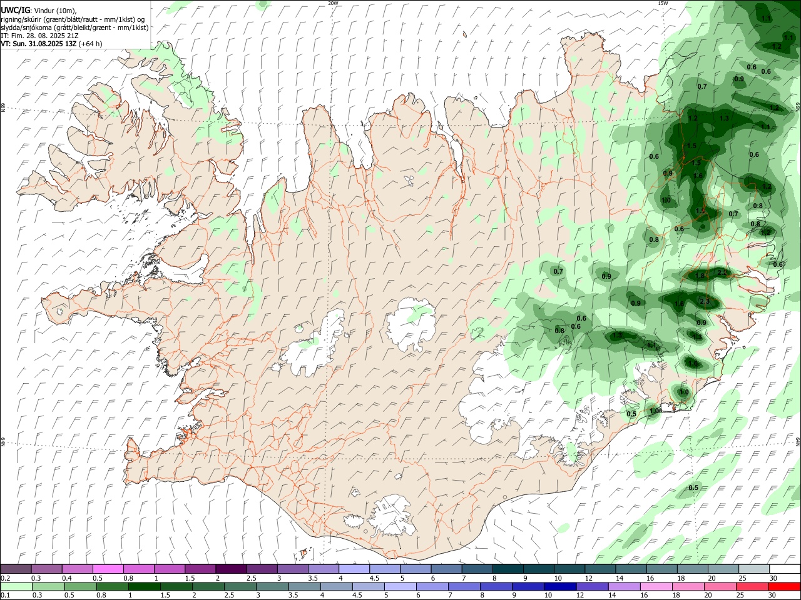Click the bright red 30 rain legend swatch
This screenshot has height=600, width=801.
coord(784,586)
